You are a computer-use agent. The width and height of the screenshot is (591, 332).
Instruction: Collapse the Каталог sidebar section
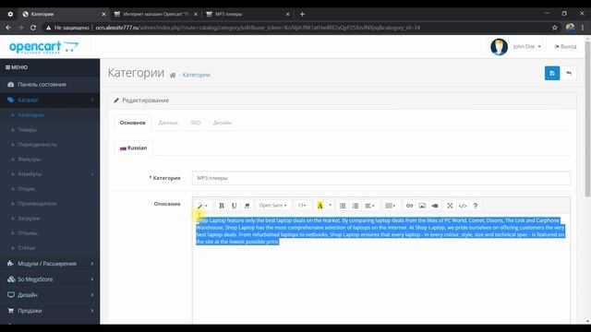point(50,100)
